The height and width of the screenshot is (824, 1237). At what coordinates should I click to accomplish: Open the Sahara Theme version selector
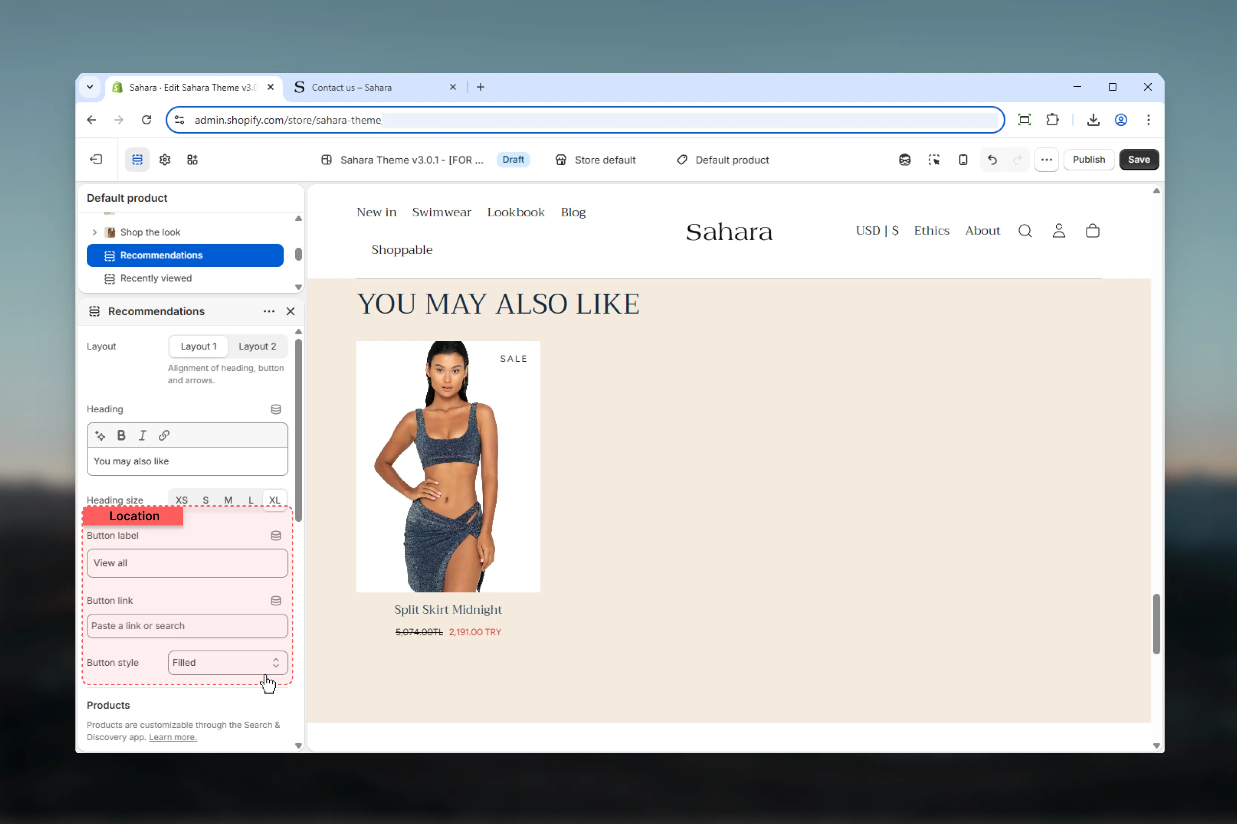click(x=403, y=160)
